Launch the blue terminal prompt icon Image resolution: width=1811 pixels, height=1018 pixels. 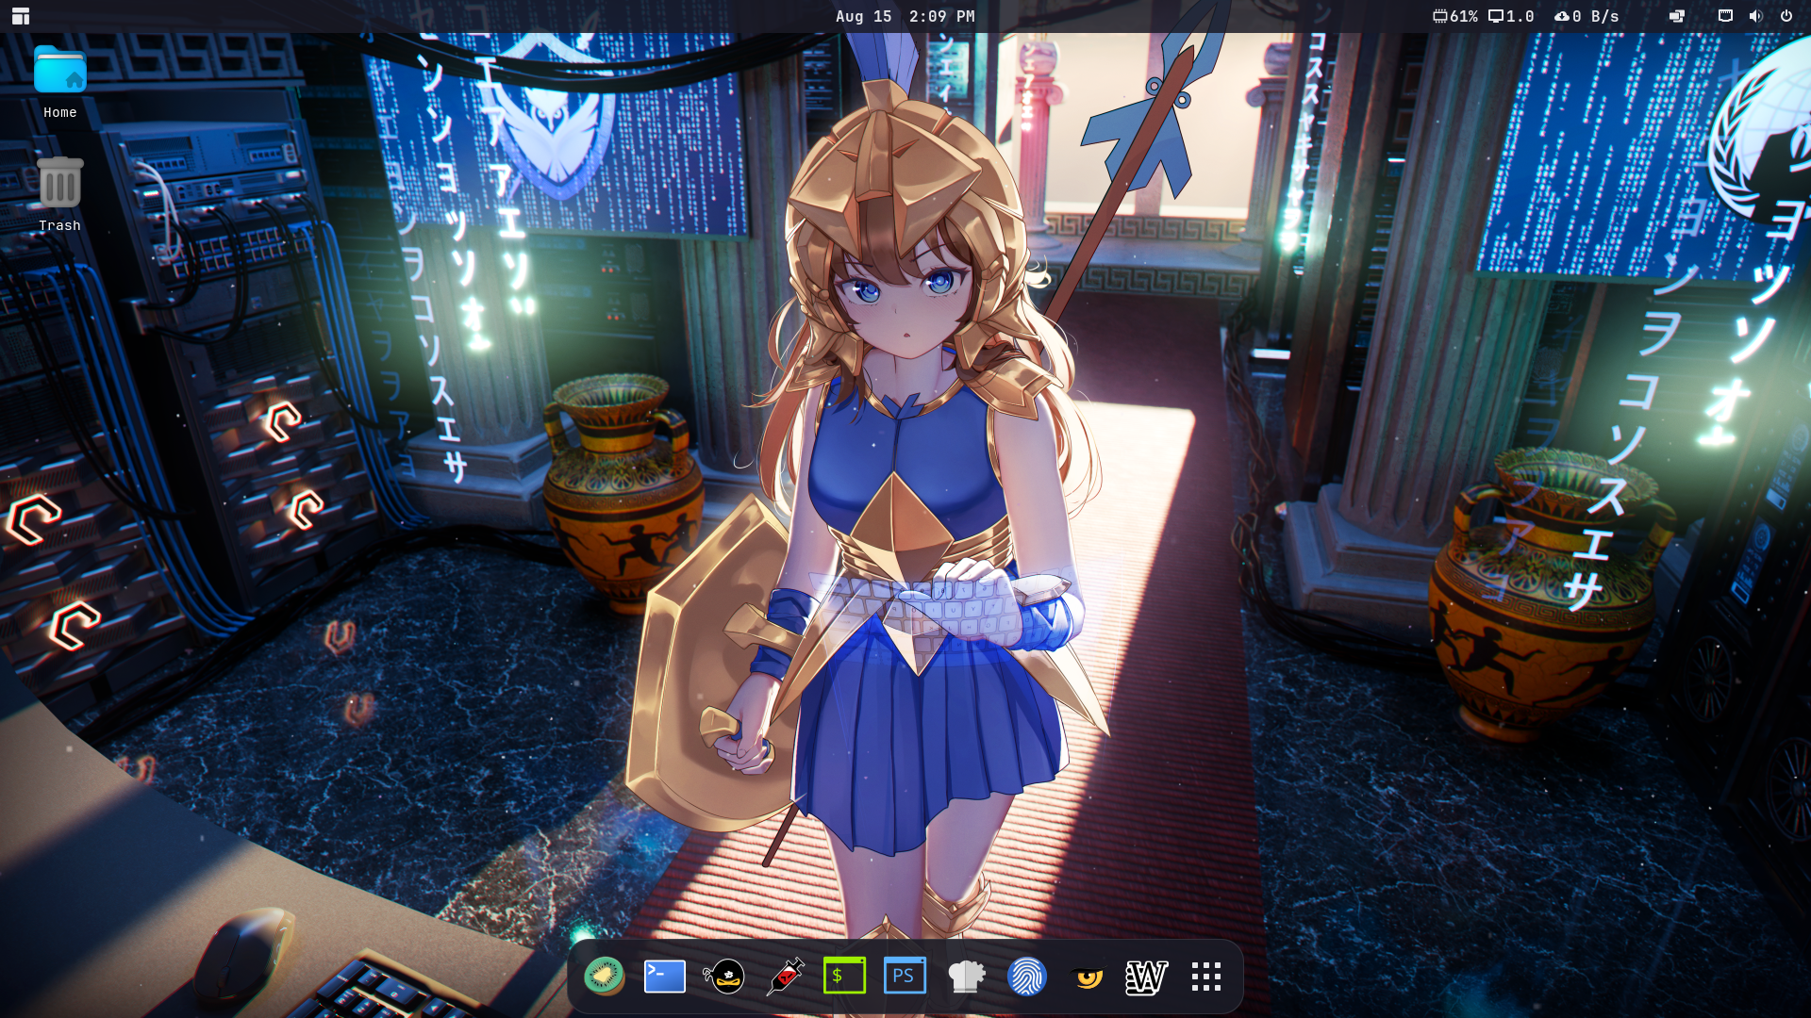coord(664,977)
